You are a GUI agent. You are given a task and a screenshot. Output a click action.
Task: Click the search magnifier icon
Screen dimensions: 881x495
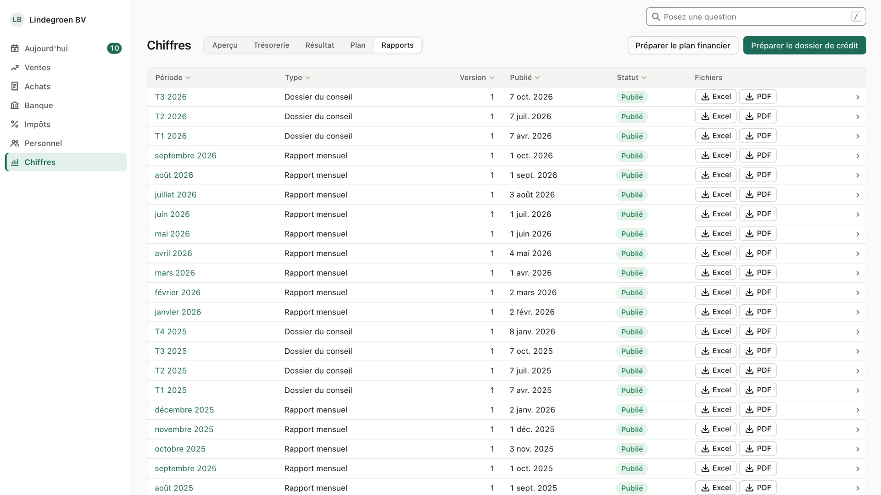pos(656,17)
